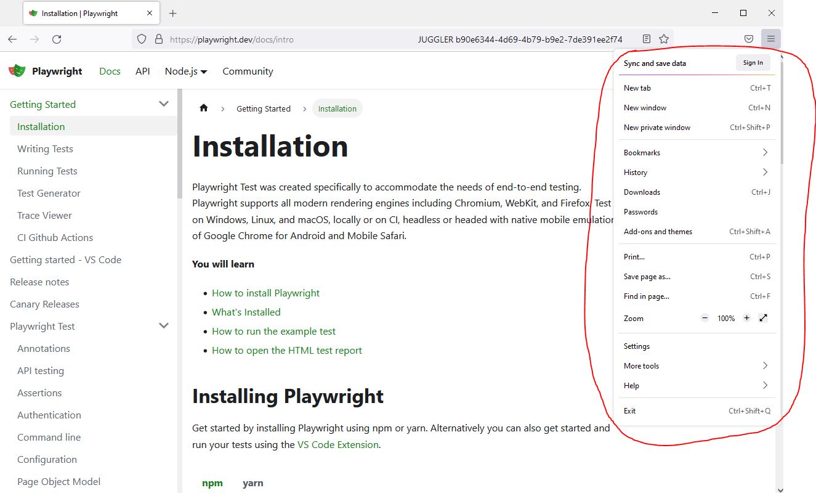Select New private window

[x=657, y=128]
